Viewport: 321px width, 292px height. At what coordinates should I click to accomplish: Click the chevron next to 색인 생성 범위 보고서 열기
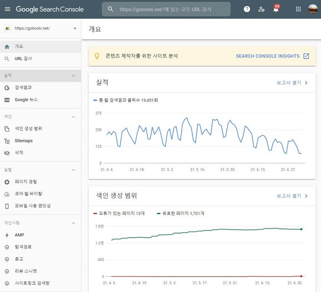pos(306,196)
